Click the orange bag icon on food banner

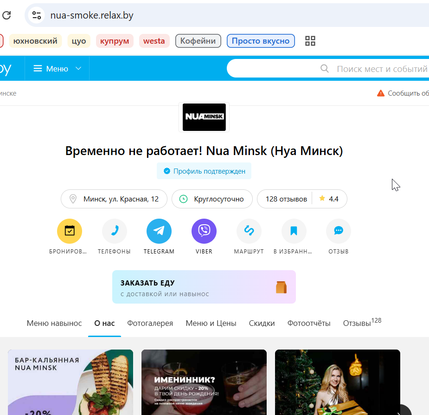(281, 287)
